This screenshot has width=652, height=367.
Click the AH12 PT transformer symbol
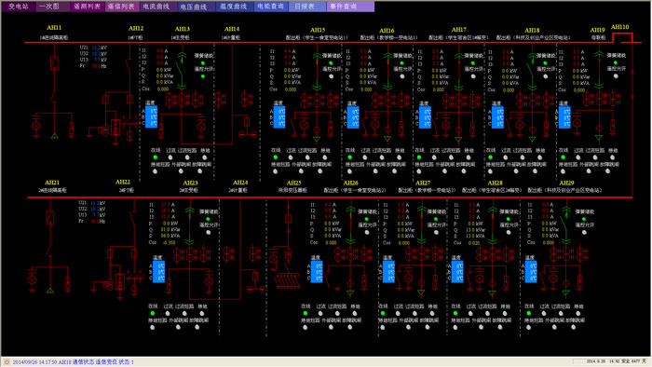(115, 128)
